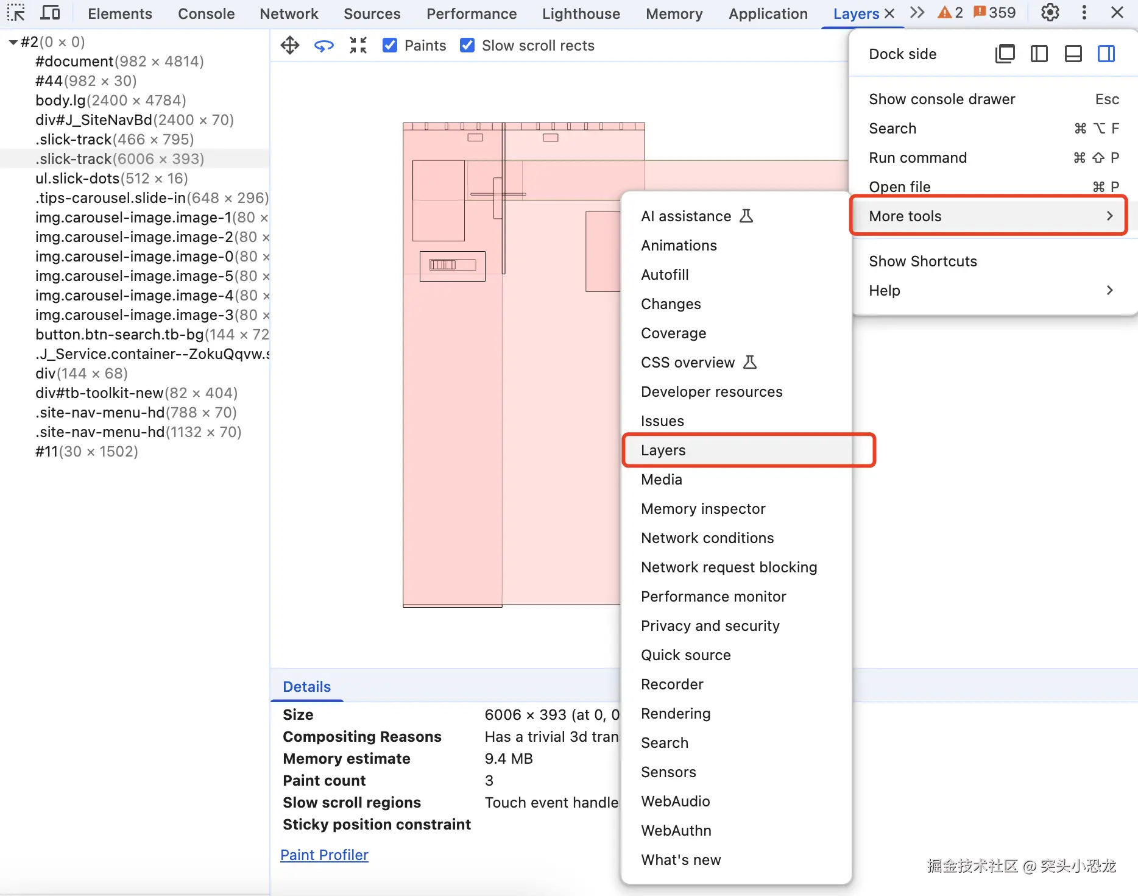
Task: Open the Coverage tool
Action: pos(736,333)
